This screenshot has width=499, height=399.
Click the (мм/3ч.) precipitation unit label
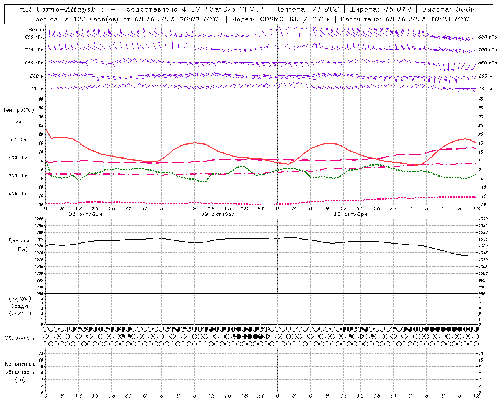coord(20,299)
